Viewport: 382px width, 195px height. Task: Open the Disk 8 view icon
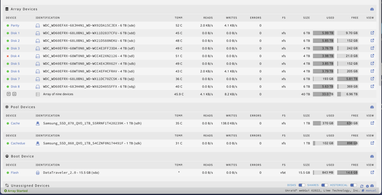click(x=372, y=86)
